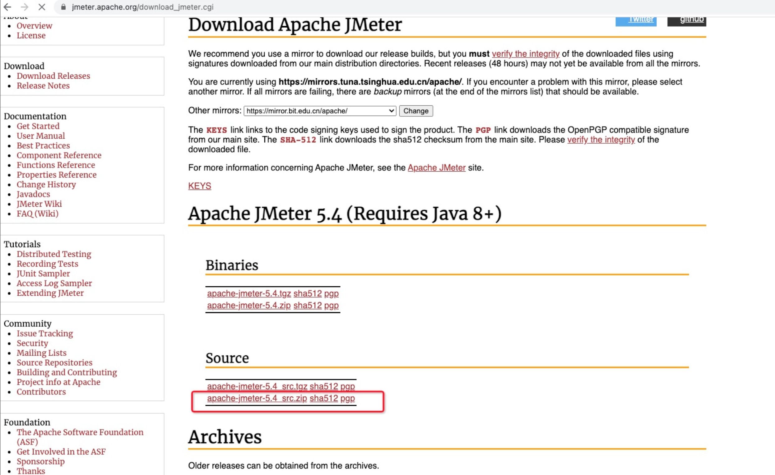This screenshot has height=475, width=775.
Task: Open the Javadocs link
Action: (33, 195)
